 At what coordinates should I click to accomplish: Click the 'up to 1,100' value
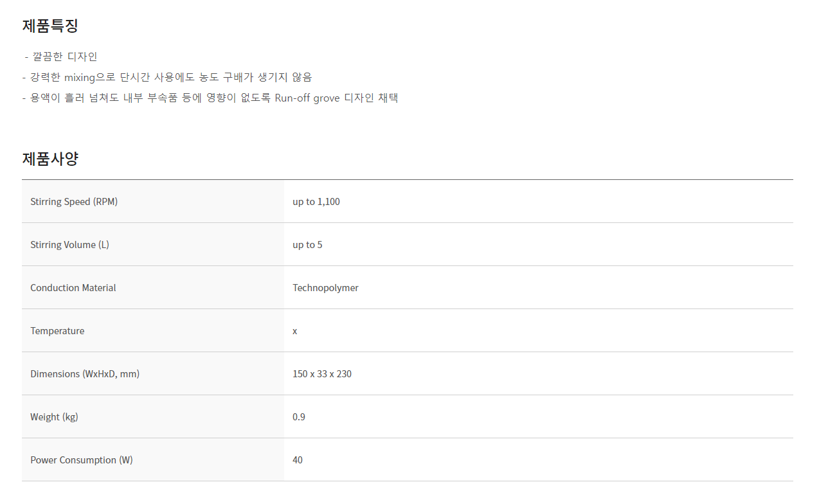(x=316, y=202)
